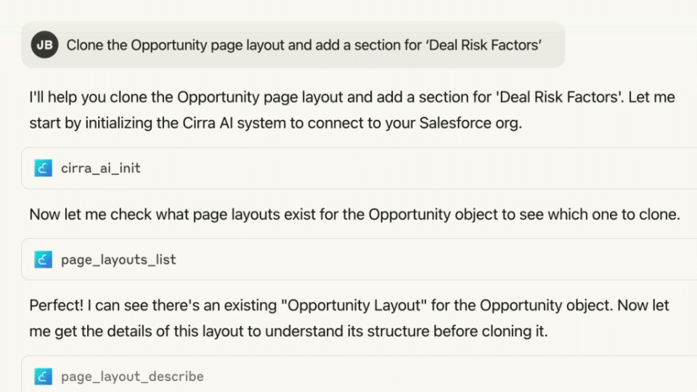697x392 pixels.
Task: Click the JB user avatar
Action: [44, 45]
